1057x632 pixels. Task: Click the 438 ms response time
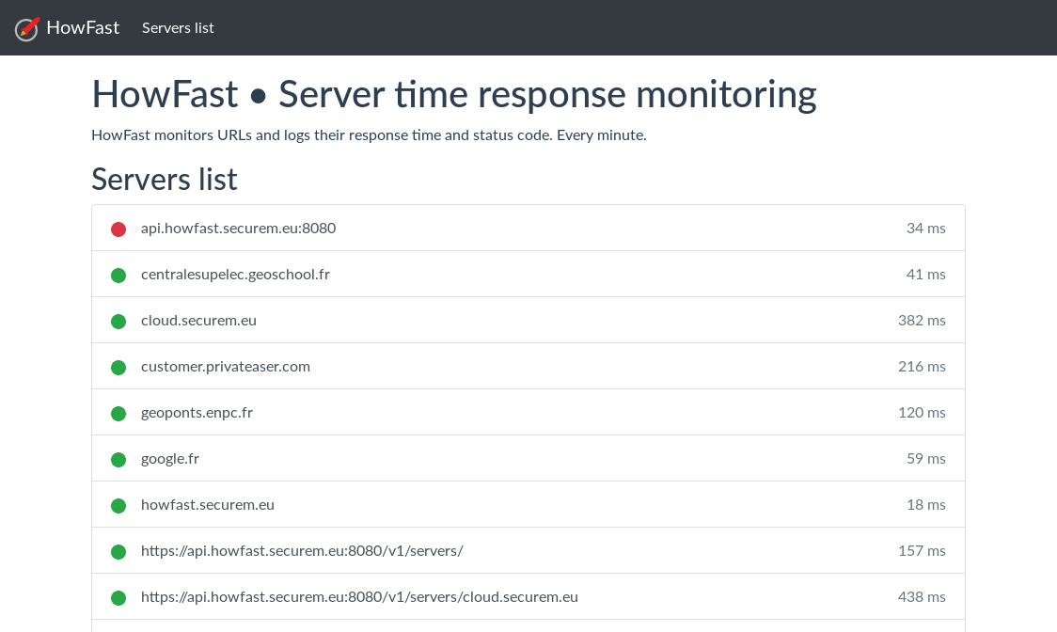pos(922,597)
